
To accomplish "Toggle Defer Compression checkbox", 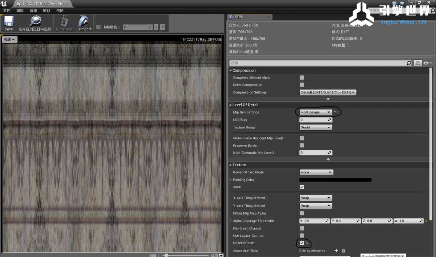I will pos(302,85).
